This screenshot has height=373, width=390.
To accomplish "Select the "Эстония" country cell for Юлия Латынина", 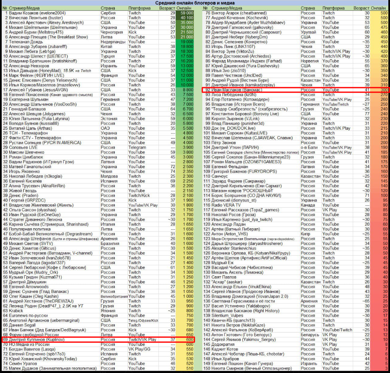I will [x=109, y=118].
